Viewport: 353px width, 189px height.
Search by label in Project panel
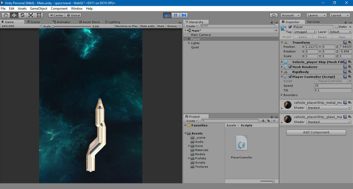coord(269,121)
